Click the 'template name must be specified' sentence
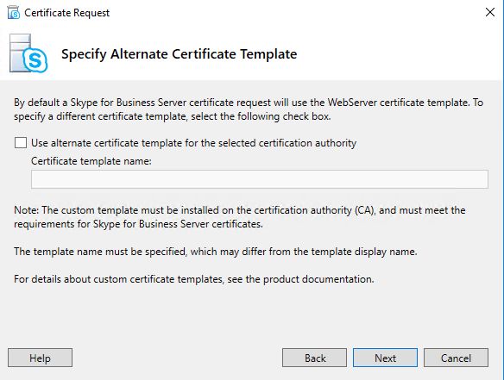Image resolution: width=504 pixels, height=380 pixels. tap(216, 252)
